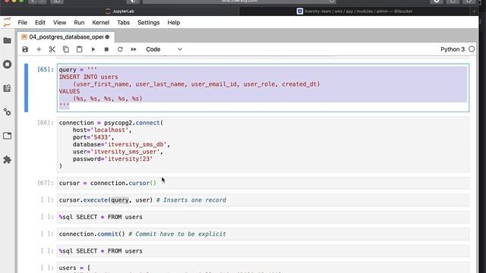Check the kernel status circle indicator

point(472,49)
